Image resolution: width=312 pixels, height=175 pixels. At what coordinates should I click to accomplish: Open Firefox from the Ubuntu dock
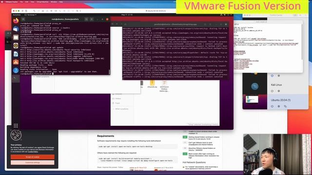(x=16, y=20)
